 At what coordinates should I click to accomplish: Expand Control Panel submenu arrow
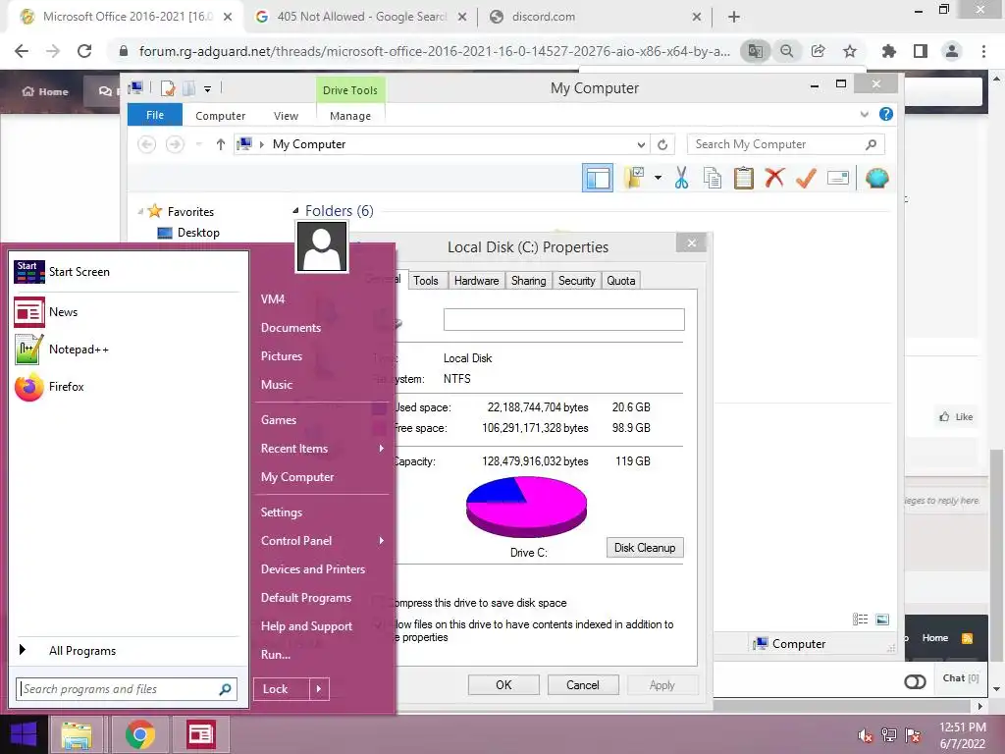coord(382,541)
